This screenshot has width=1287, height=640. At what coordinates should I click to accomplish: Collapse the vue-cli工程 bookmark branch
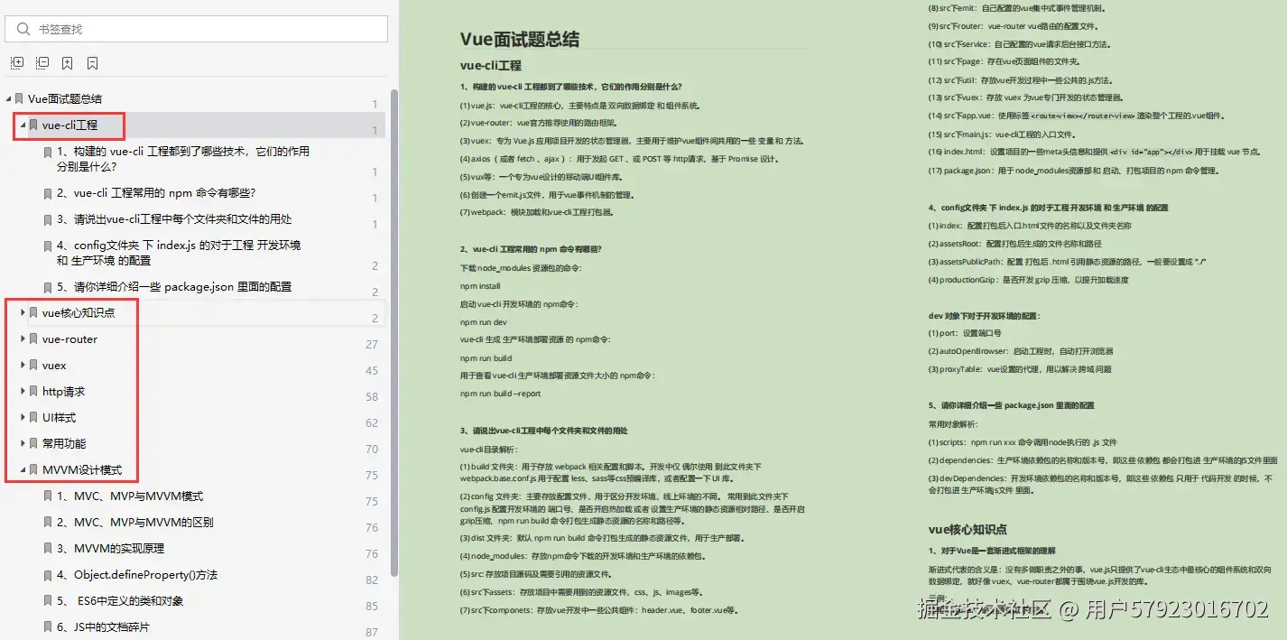tap(23, 125)
